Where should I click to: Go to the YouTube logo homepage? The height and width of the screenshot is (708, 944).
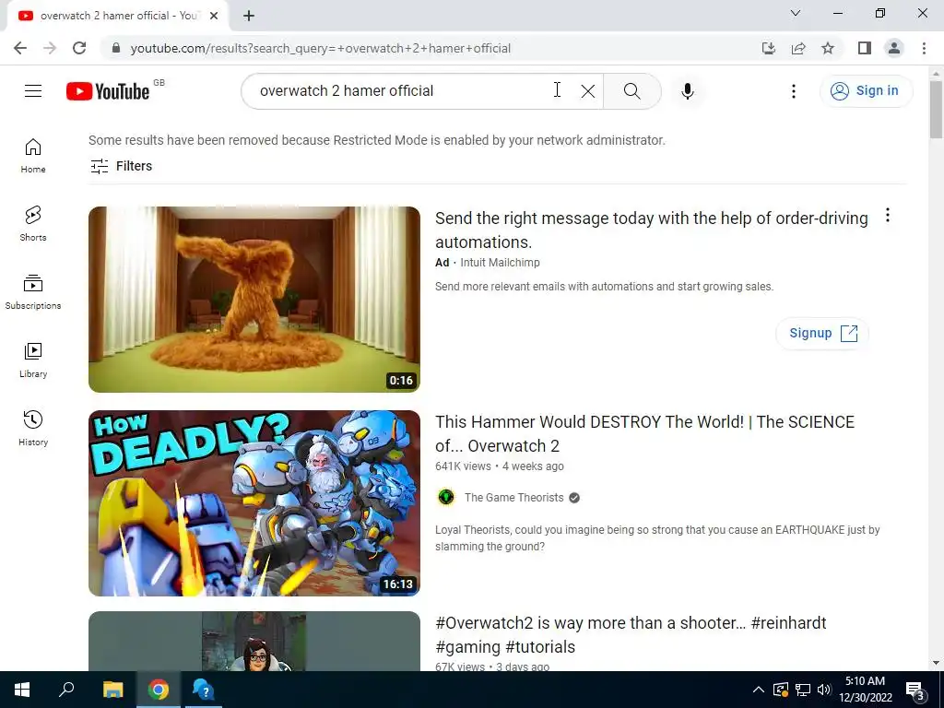tap(109, 91)
